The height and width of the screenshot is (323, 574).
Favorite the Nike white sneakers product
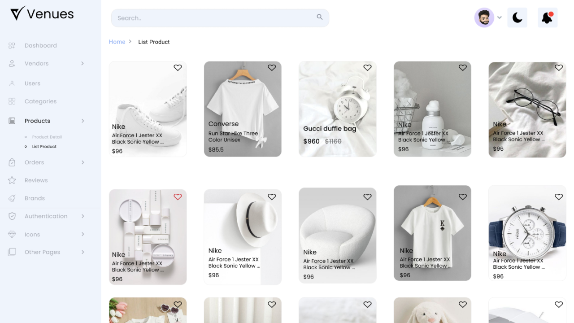click(178, 68)
